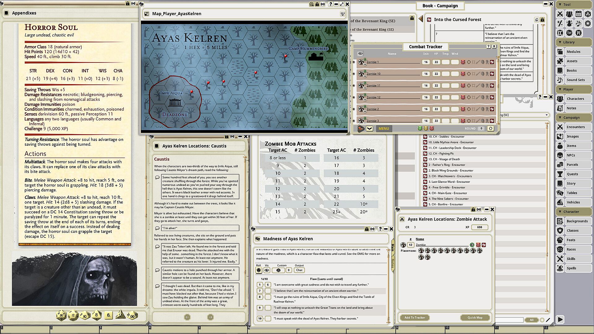
Task: Reset the round counter with refresh icon
Action: (x=490, y=129)
